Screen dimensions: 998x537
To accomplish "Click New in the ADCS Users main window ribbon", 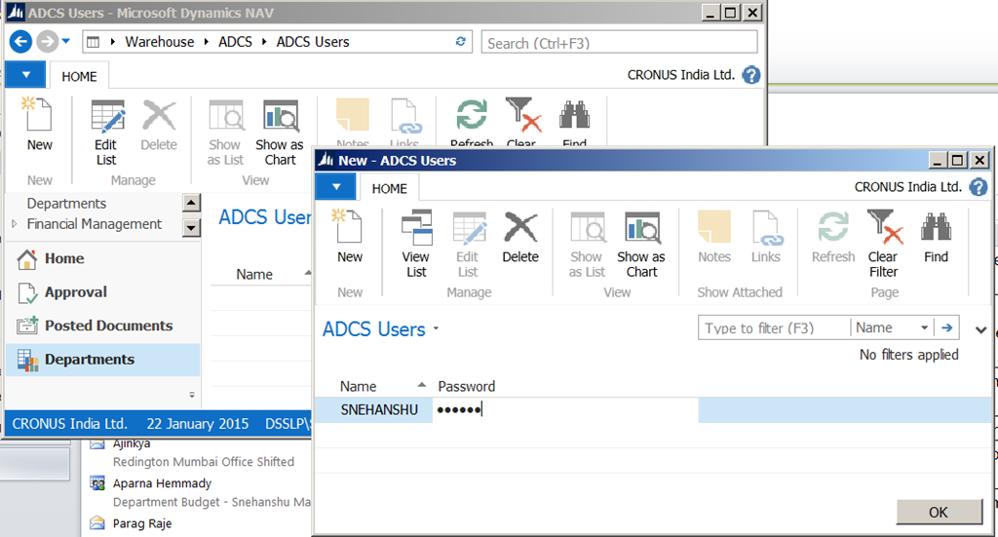I will point(39,125).
